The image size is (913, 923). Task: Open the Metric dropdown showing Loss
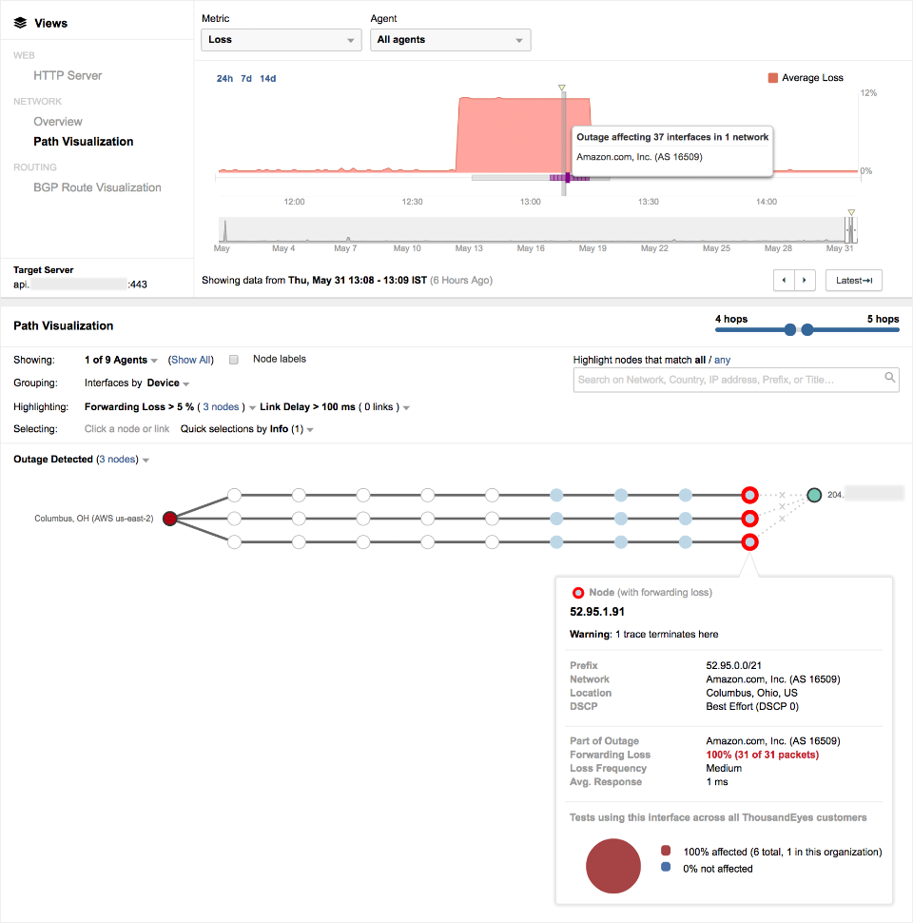coord(281,40)
